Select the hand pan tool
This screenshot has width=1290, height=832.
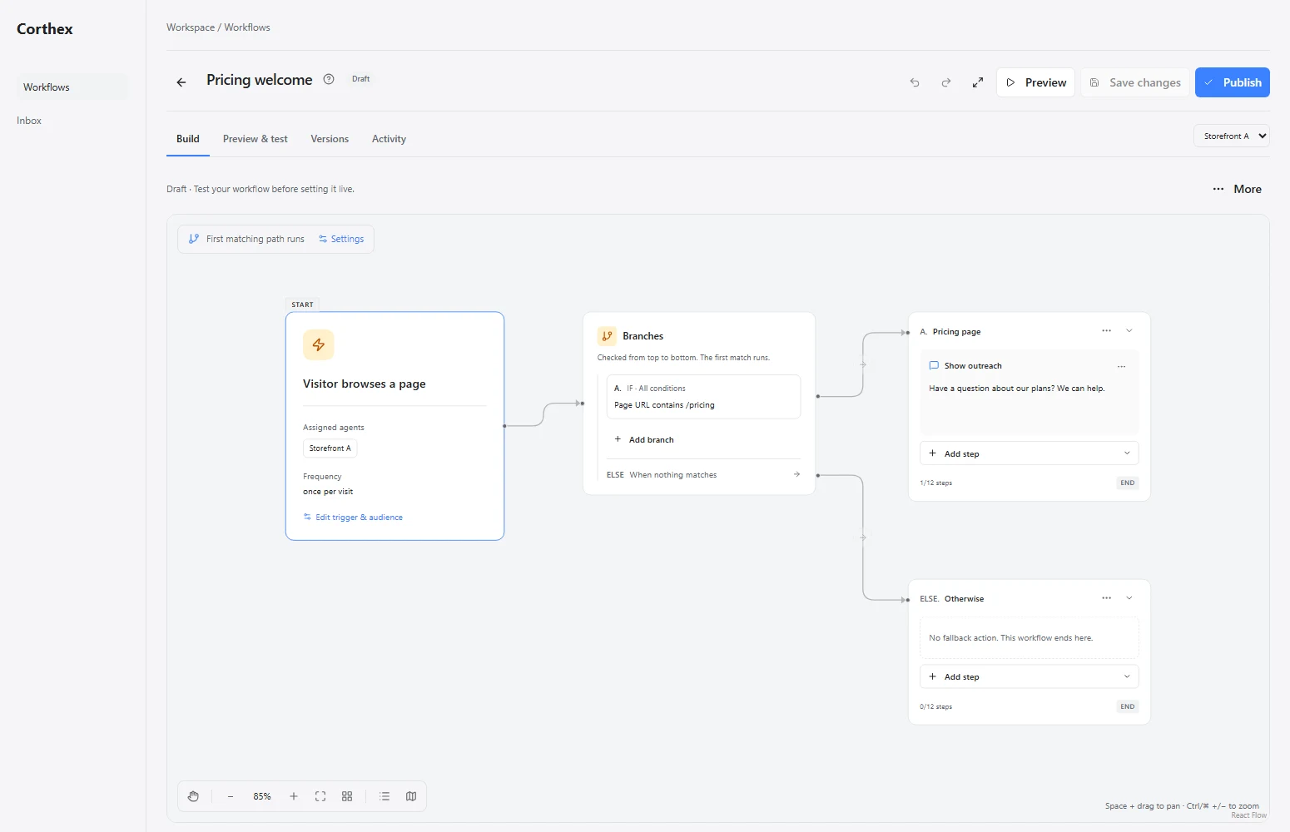(x=193, y=796)
